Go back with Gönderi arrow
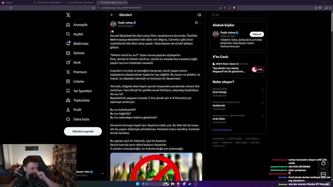Image resolution: width=333 pixels, height=187 pixels. (x=112, y=15)
